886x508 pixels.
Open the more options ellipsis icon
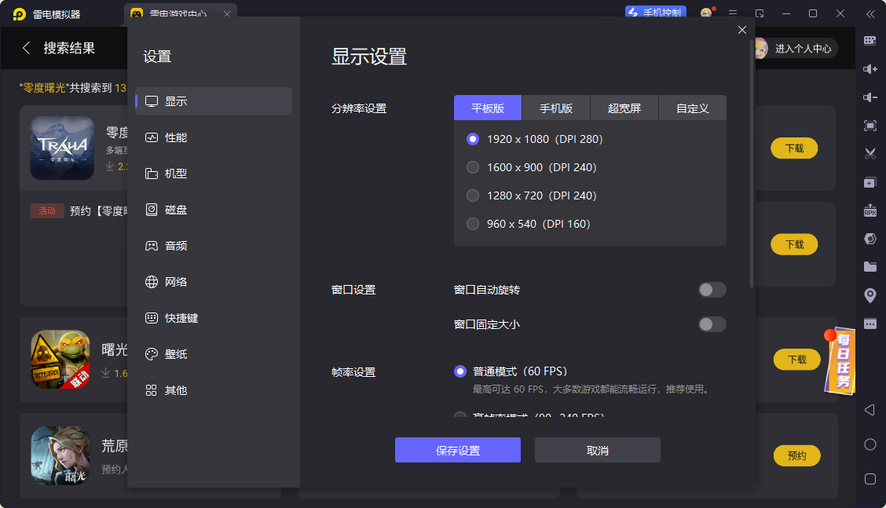pos(870,323)
